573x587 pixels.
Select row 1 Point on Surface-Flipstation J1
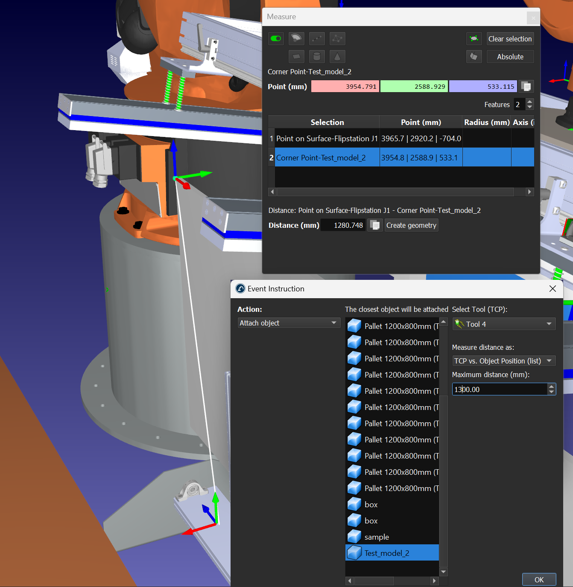327,139
